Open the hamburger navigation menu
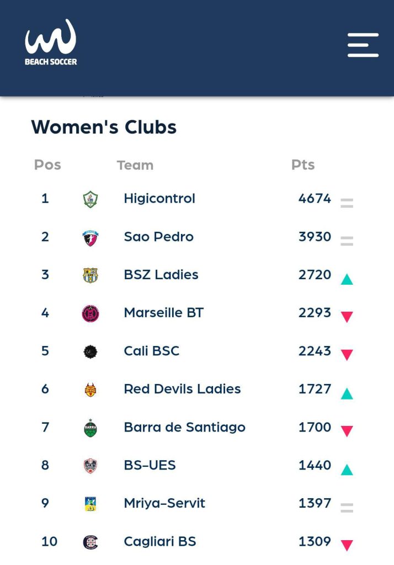Viewport: 394px width, 565px height. (x=363, y=45)
